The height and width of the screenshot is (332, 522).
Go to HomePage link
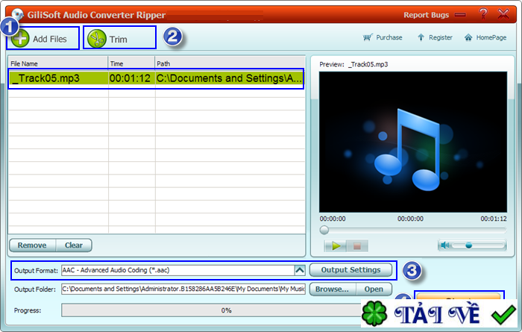485,37
